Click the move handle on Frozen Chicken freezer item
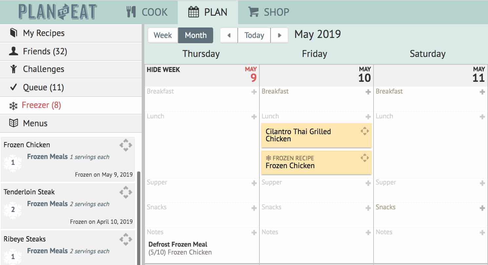The width and height of the screenshot is (488, 265). tap(126, 145)
